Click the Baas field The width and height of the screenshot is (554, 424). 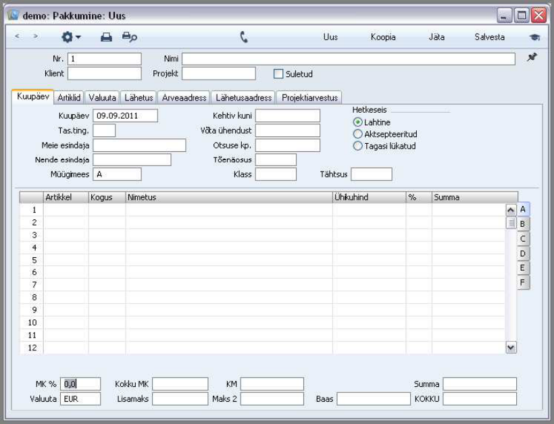[374, 399]
